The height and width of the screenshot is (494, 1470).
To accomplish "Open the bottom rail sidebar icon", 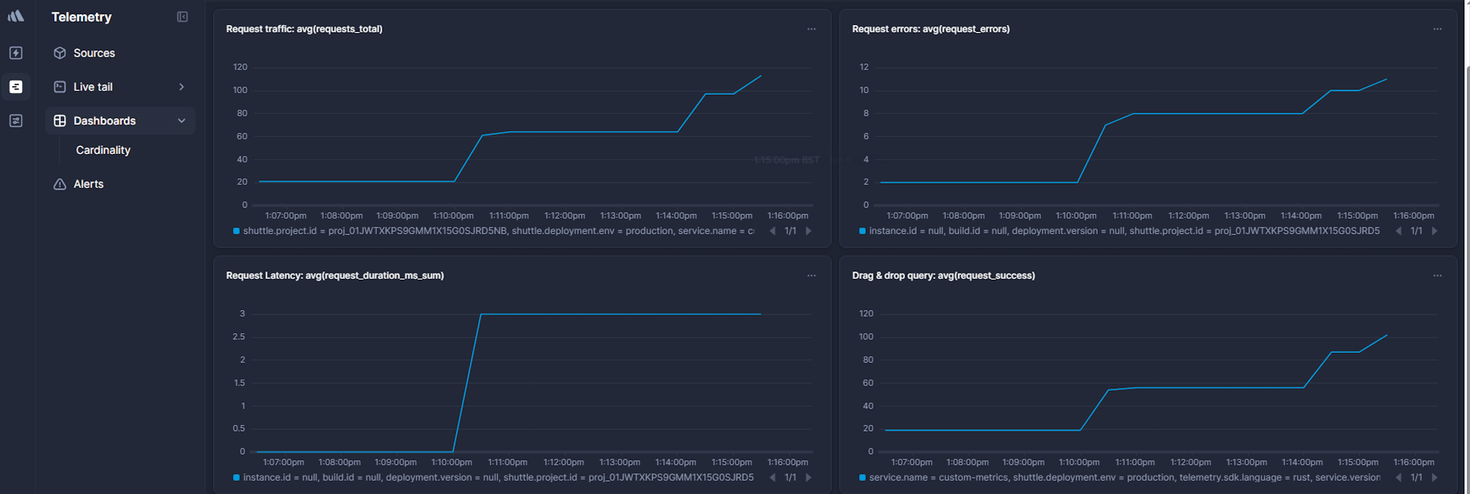I will click(16, 120).
